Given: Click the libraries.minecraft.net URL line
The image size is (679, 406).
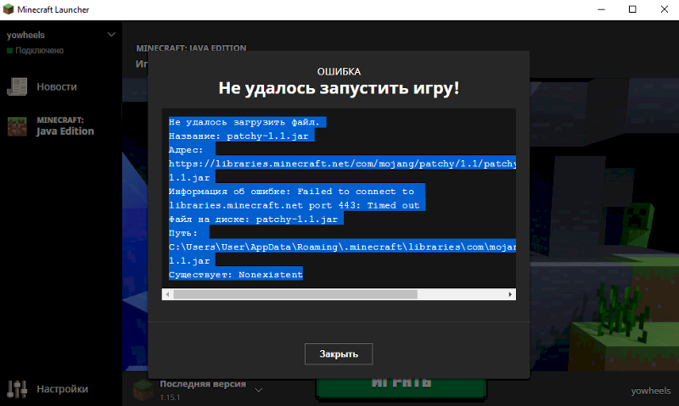Looking at the screenshot, I should [x=342, y=164].
